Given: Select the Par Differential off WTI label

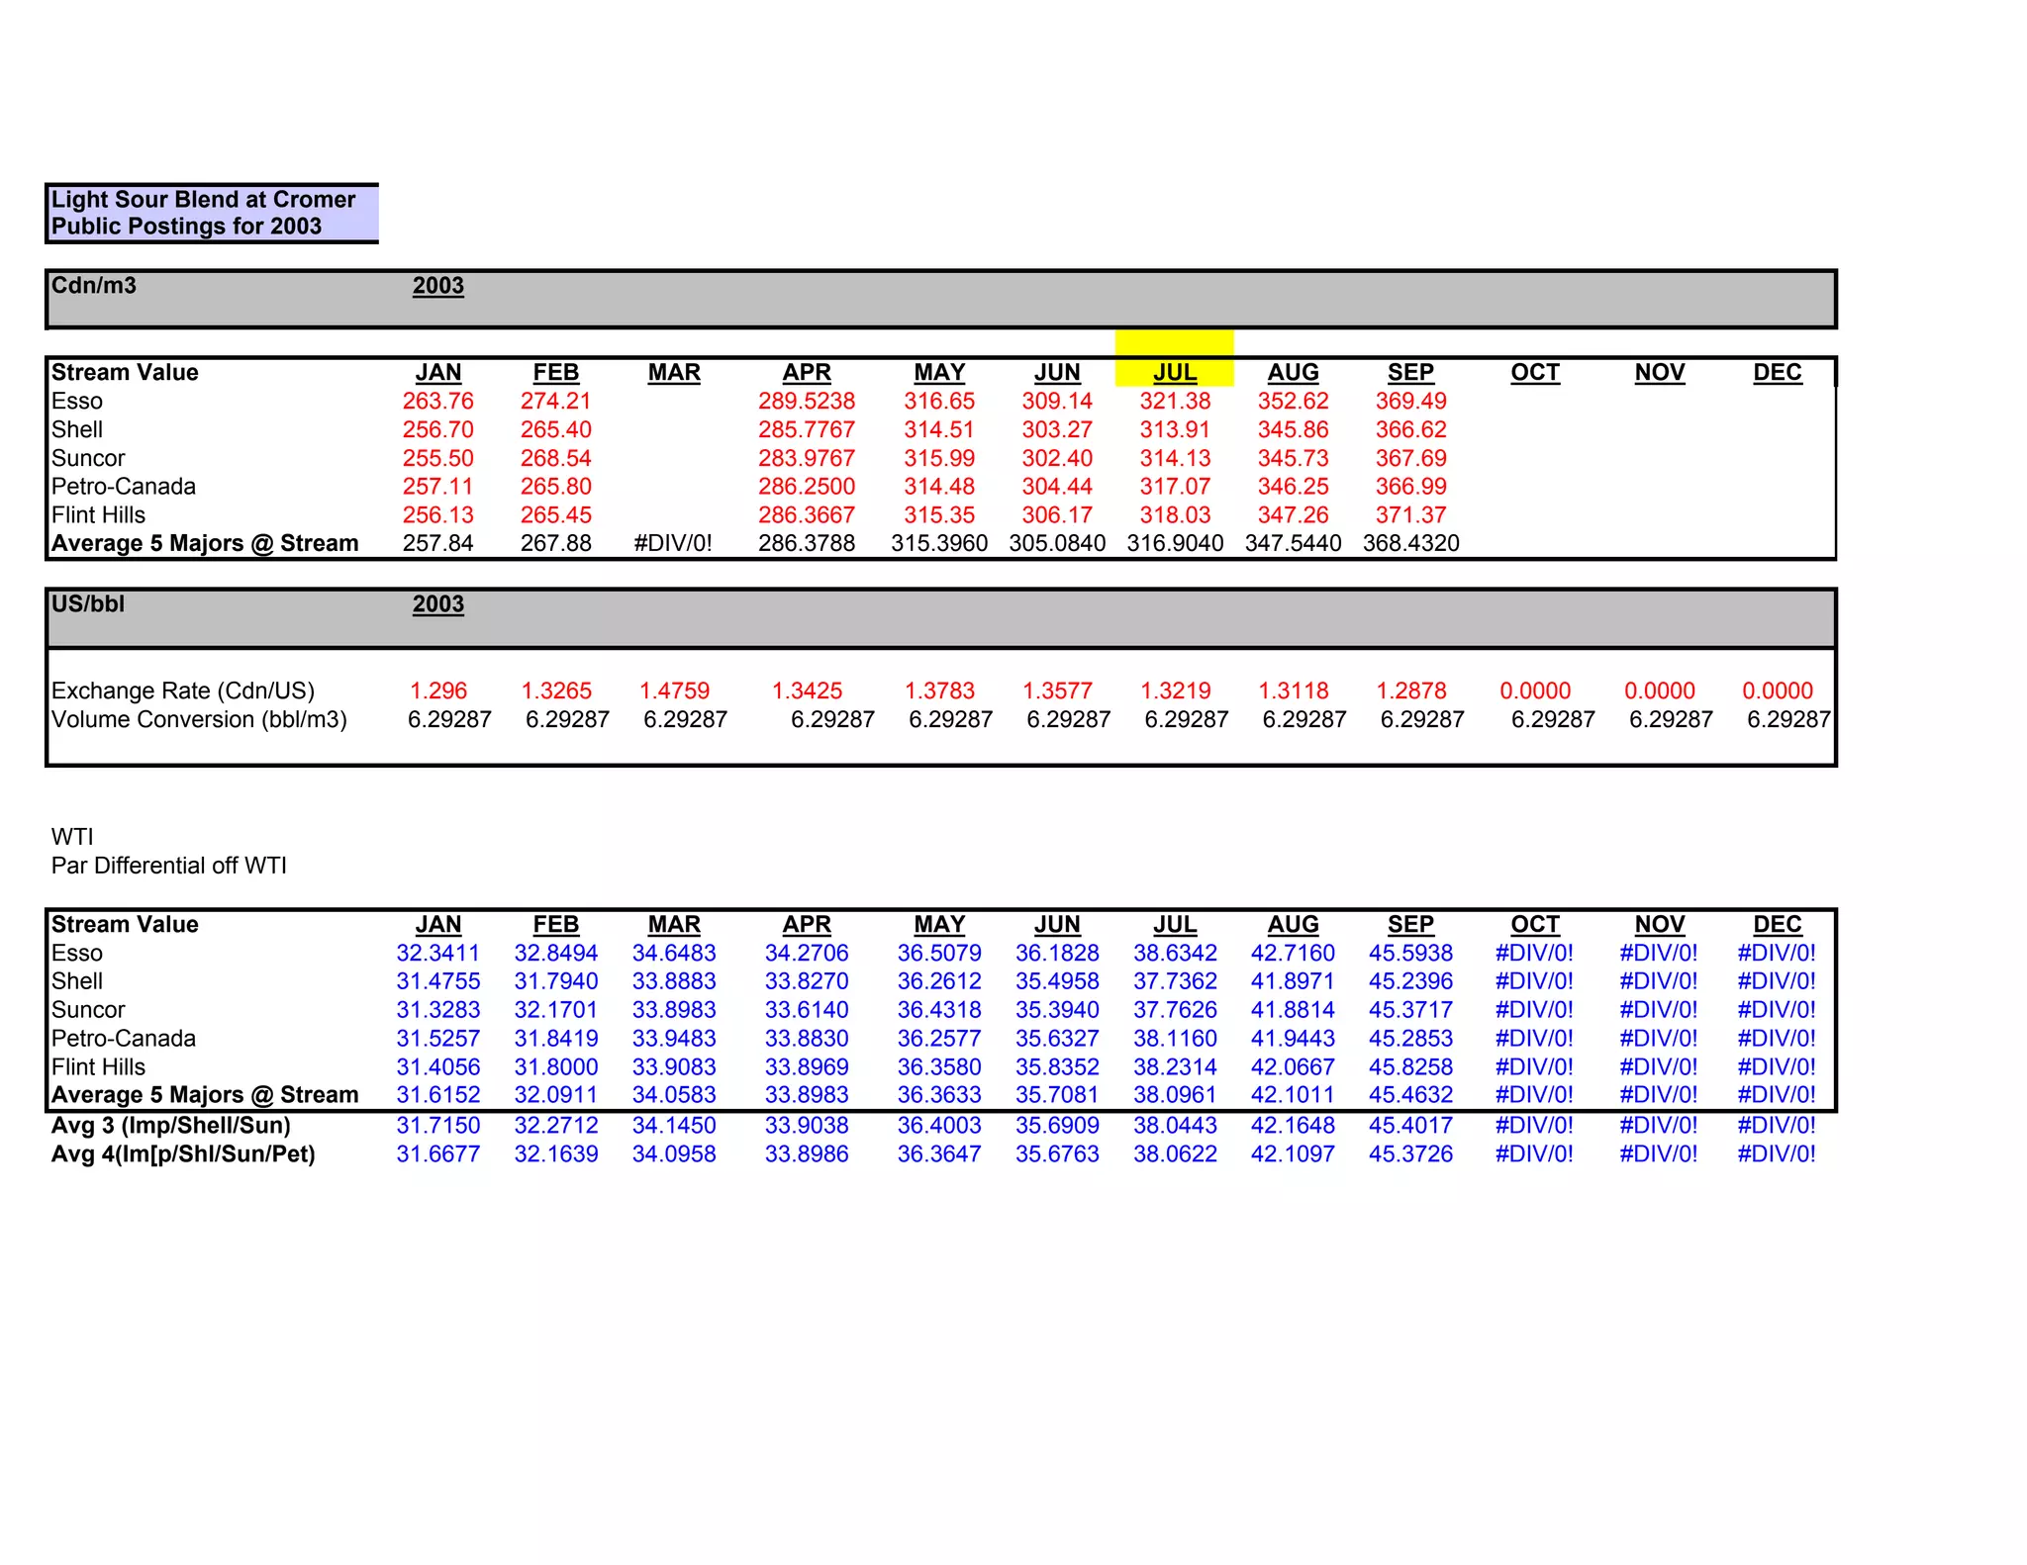Looking at the screenshot, I should coord(169,866).
